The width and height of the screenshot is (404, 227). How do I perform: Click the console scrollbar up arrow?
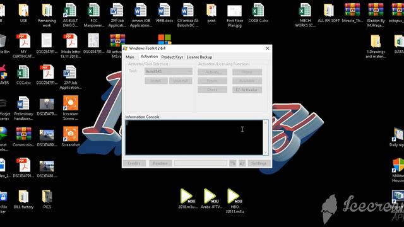pyautogui.click(x=266, y=123)
